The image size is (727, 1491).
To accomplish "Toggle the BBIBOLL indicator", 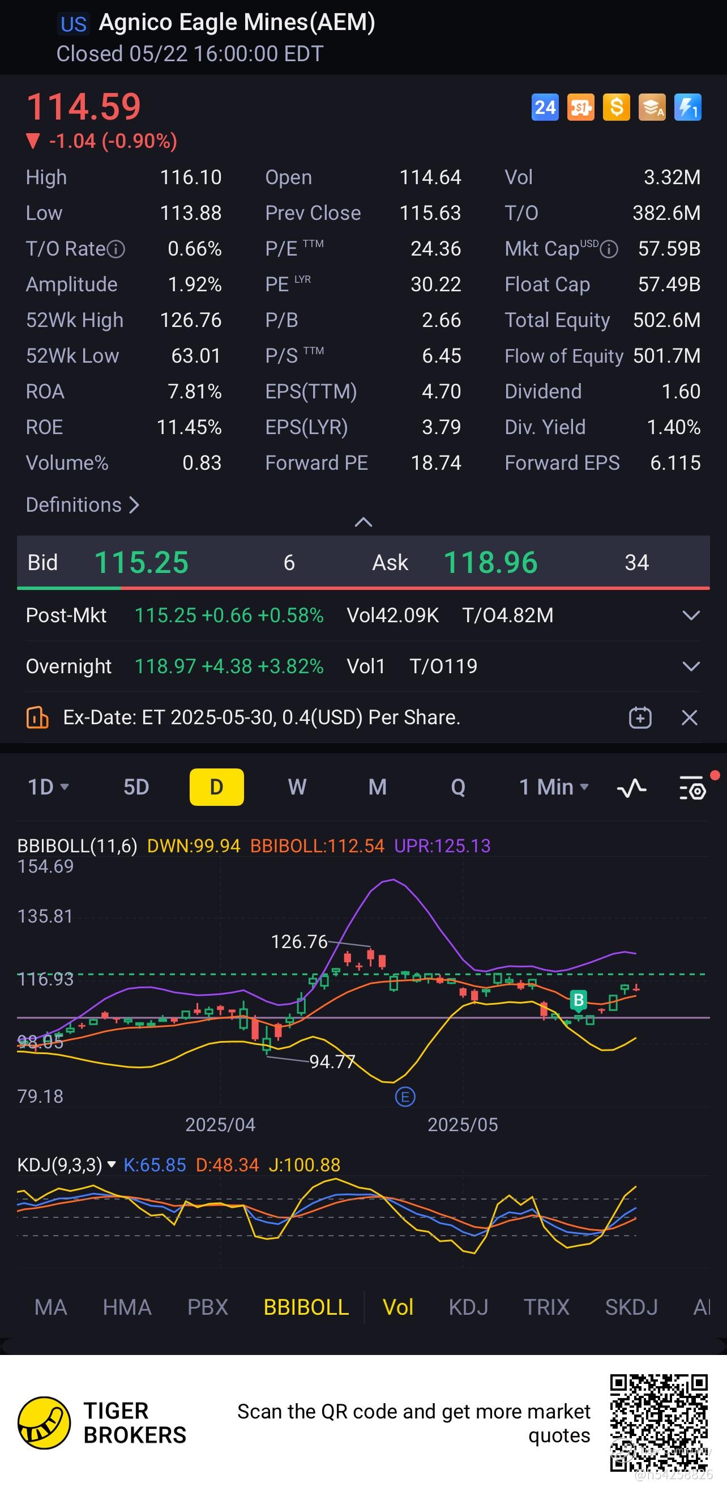I will [306, 1307].
